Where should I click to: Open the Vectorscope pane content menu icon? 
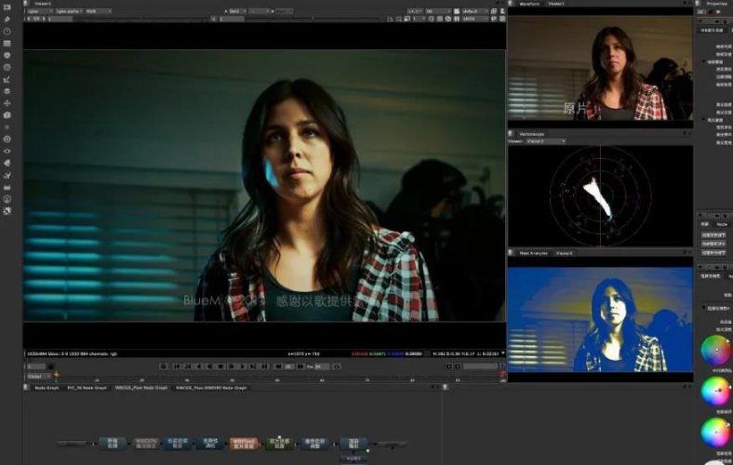(x=511, y=134)
